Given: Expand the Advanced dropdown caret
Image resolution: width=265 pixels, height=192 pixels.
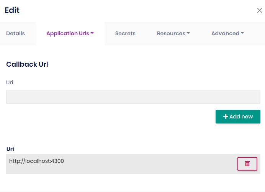Looking at the screenshot, I should pos(242,33).
